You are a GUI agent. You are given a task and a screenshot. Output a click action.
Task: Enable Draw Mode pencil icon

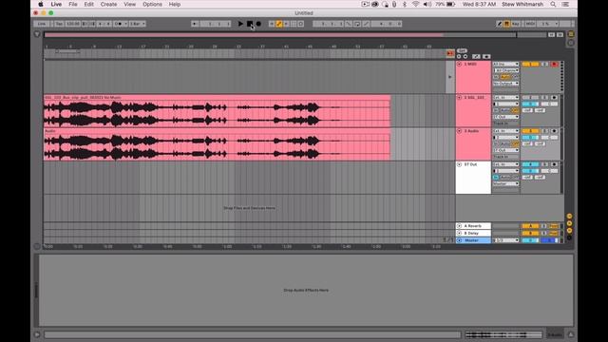pos(499,24)
